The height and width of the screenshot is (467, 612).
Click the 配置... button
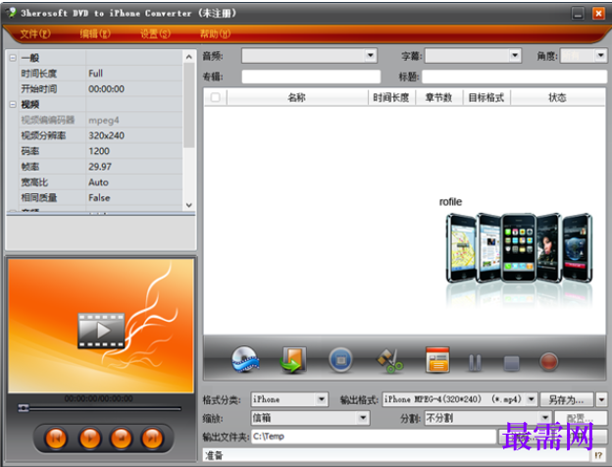[581, 418]
